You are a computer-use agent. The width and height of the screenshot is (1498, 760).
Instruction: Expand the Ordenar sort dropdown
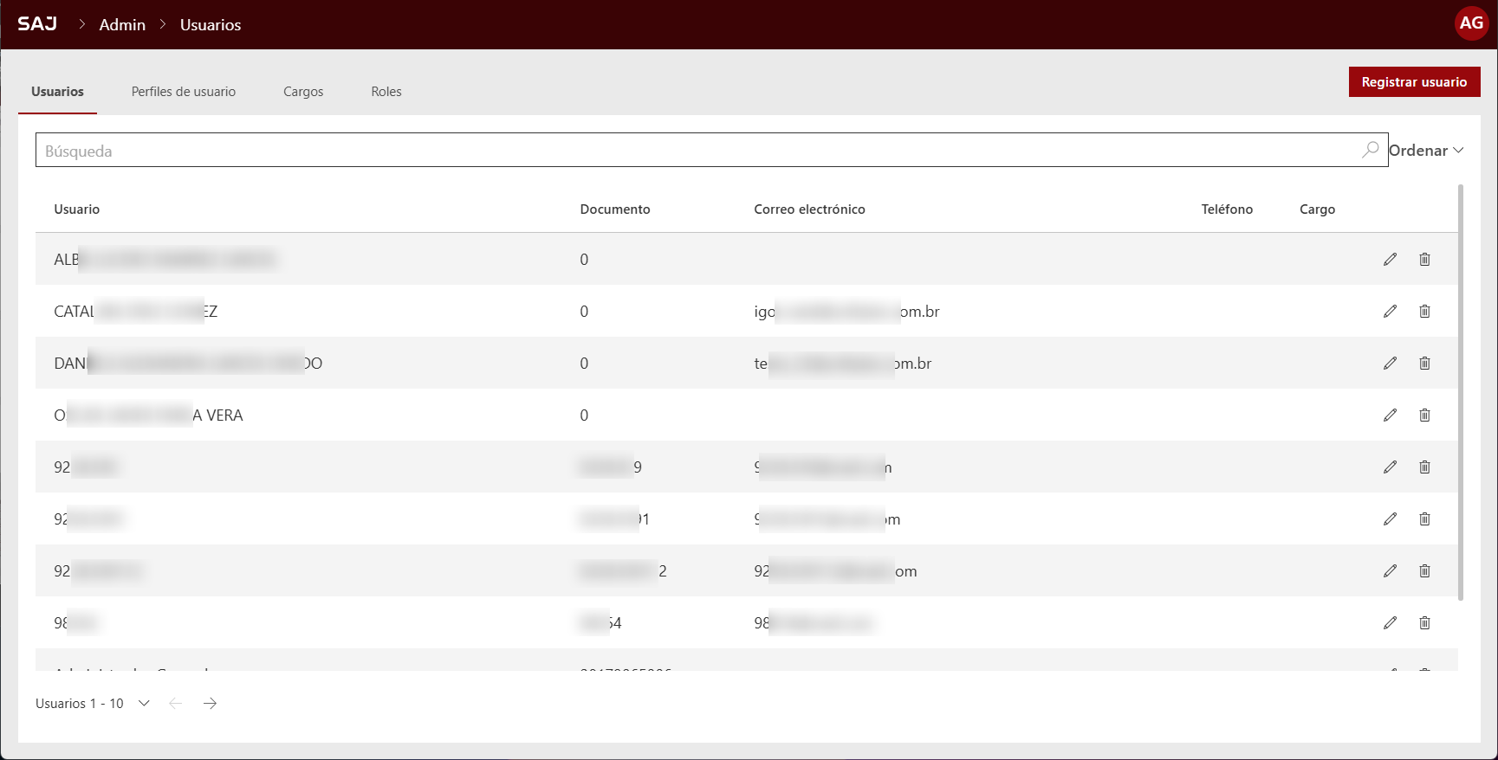click(x=1426, y=150)
